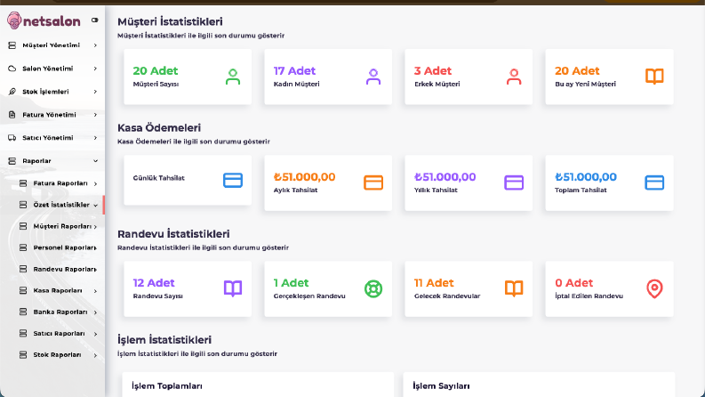Click green lifebuoy icon on Gerçekleşen Randevu
Image resolution: width=705 pixels, height=397 pixels.
pyautogui.click(x=373, y=288)
